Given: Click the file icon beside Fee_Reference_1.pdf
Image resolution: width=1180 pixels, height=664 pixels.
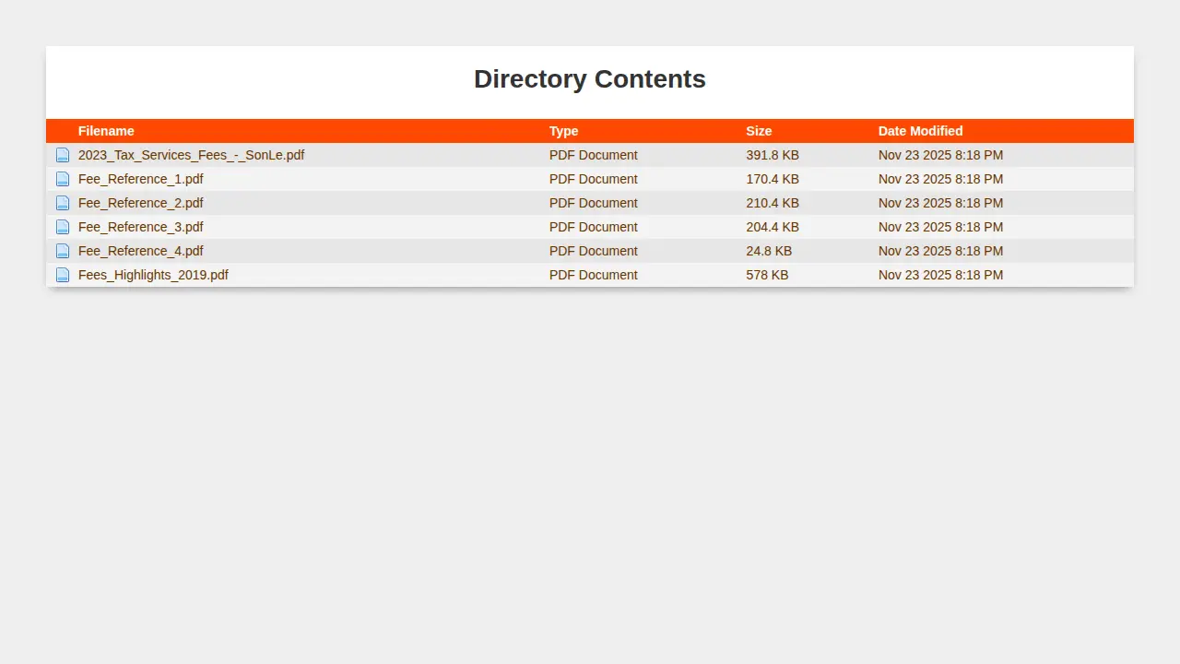Looking at the screenshot, I should [63, 179].
